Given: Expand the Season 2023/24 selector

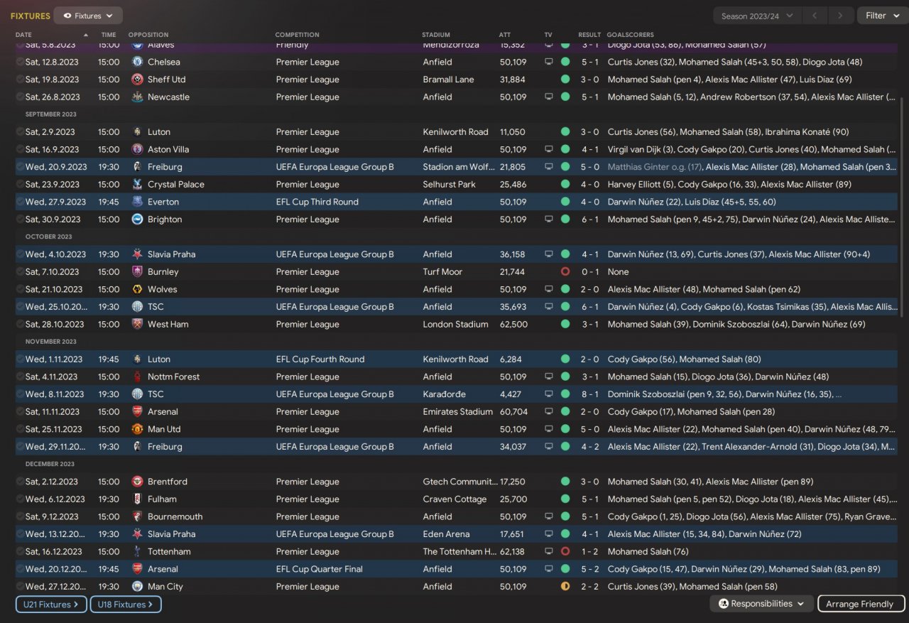Looking at the screenshot, I should [757, 16].
